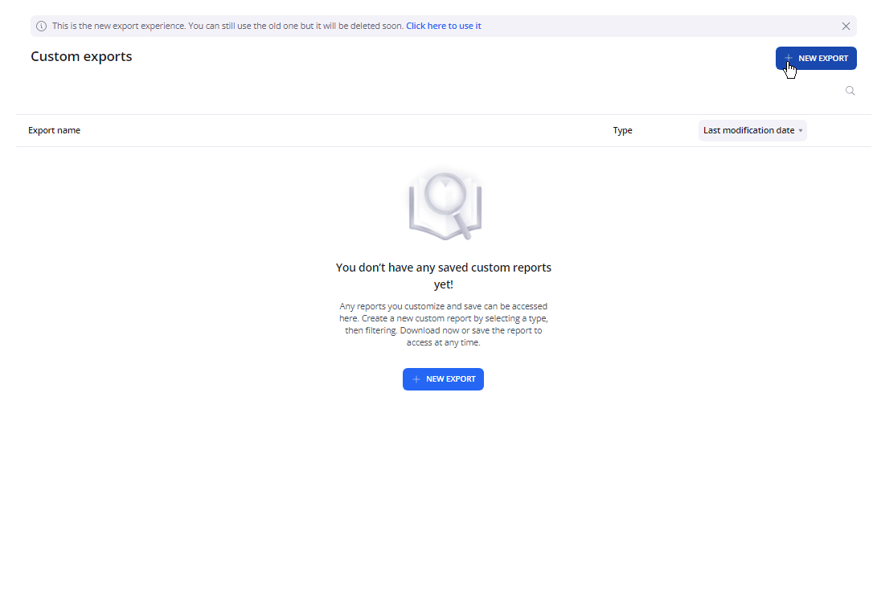The height and width of the screenshot is (597, 873).
Task: Open the search magnifier icon
Action: click(x=850, y=91)
